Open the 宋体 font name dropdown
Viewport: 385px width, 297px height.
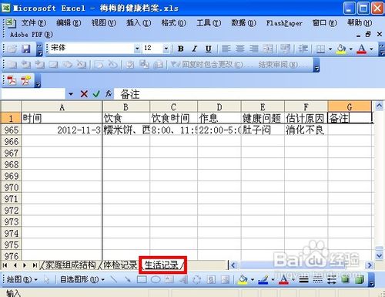(x=137, y=49)
